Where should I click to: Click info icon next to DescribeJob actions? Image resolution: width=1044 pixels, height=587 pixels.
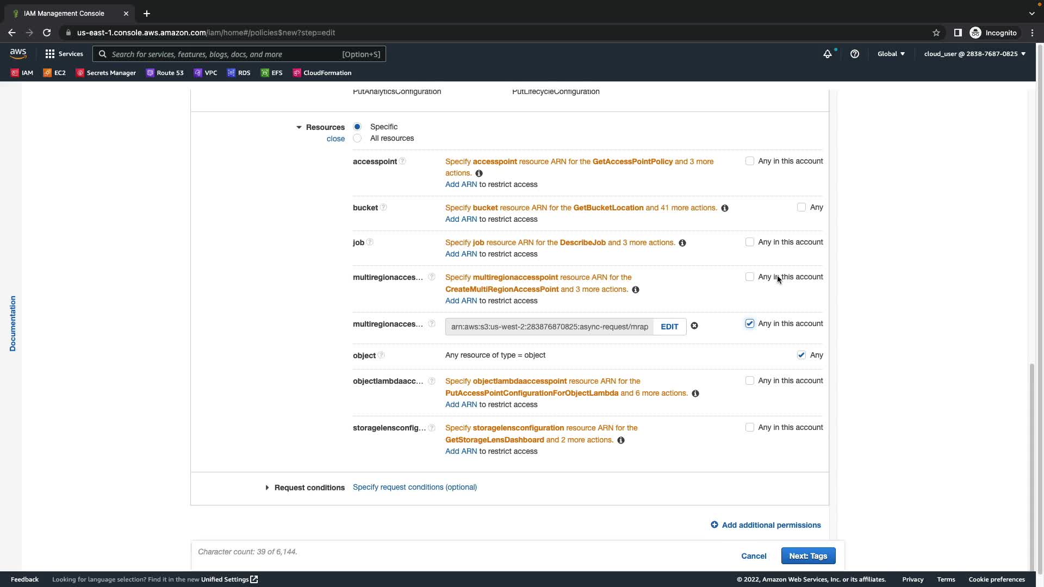point(682,243)
